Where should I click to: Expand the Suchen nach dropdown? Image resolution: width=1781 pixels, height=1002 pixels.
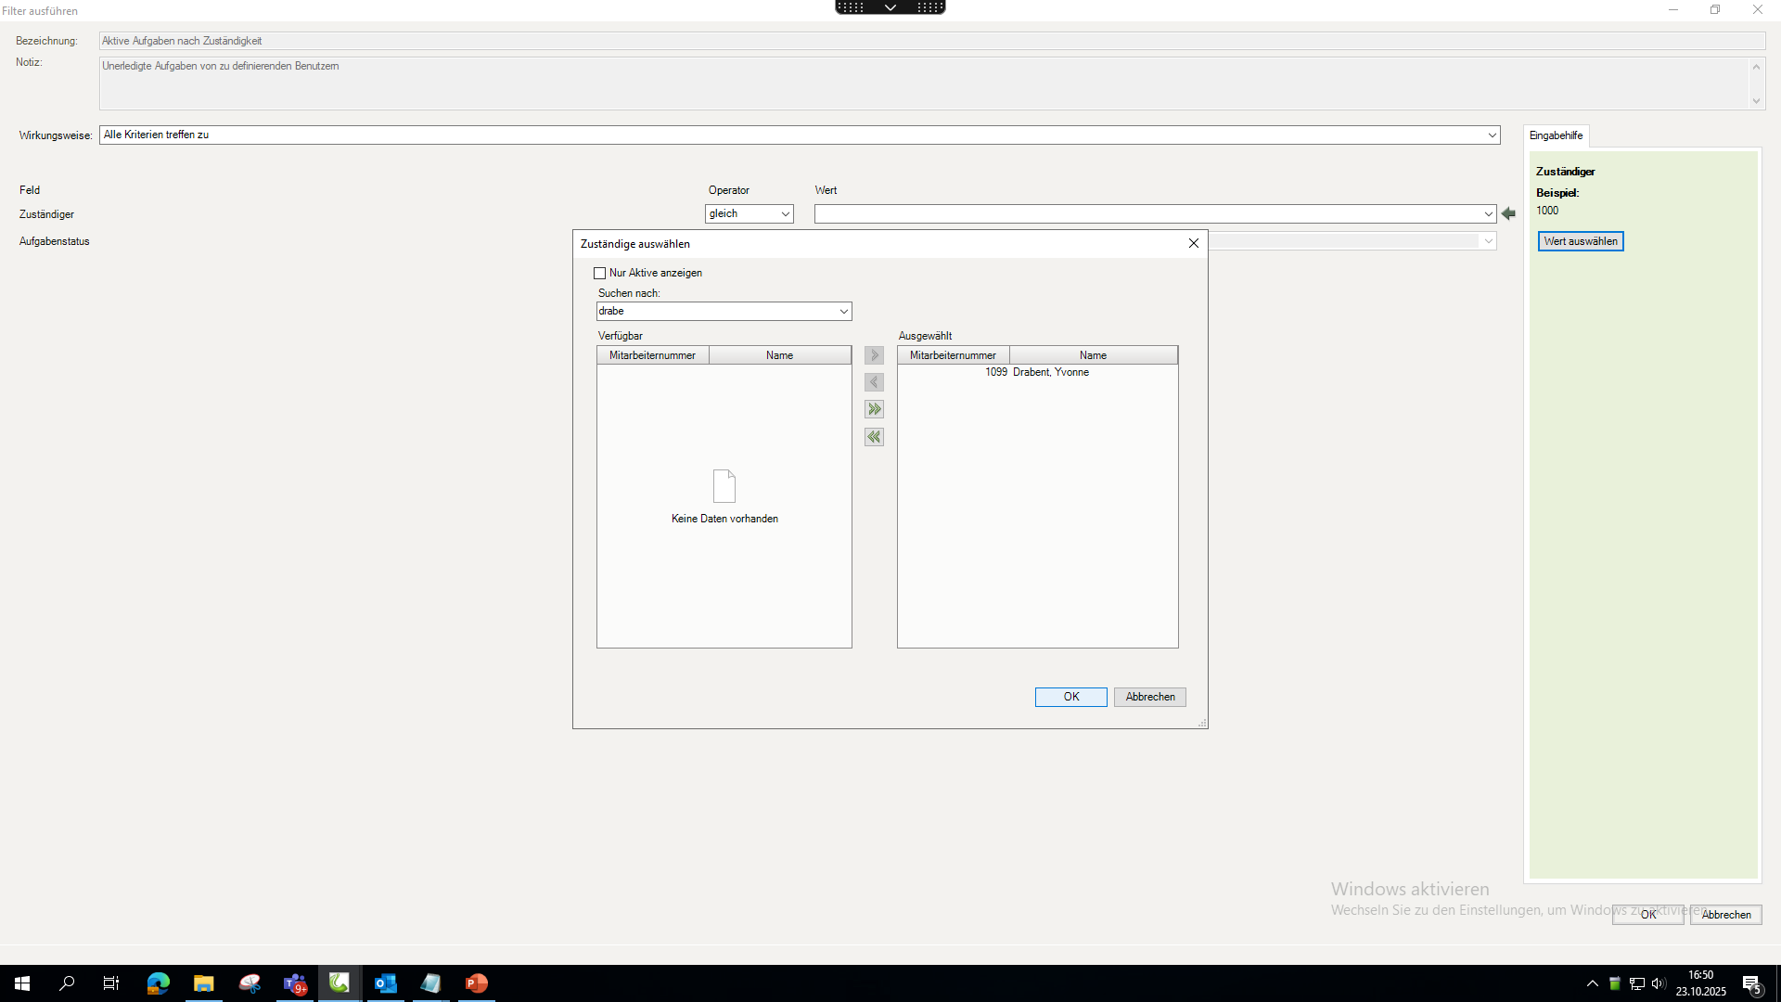(843, 312)
